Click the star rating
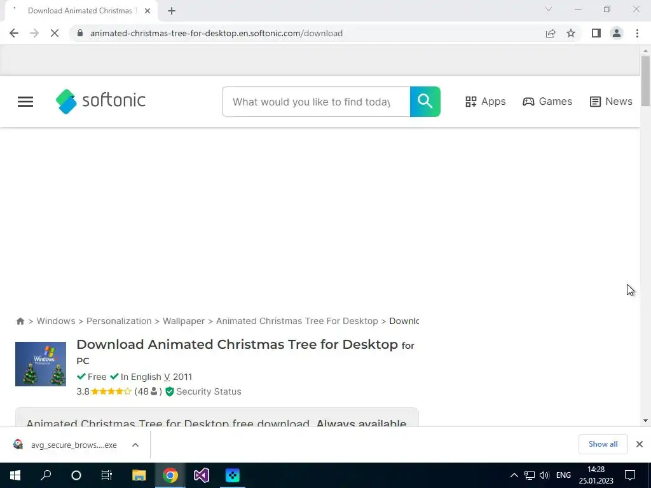 point(111,391)
